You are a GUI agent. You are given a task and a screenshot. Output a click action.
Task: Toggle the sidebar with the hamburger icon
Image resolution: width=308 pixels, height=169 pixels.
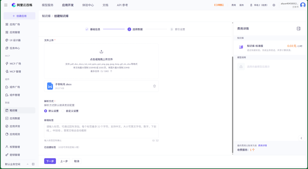click(x=5, y=5)
